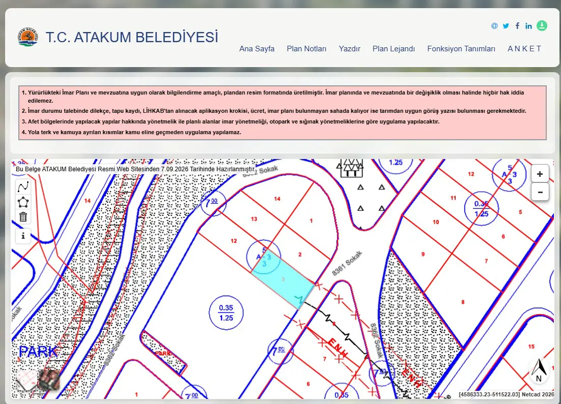
Task: Click the Atakum Belediyesi logo
Action: pyautogui.click(x=27, y=37)
